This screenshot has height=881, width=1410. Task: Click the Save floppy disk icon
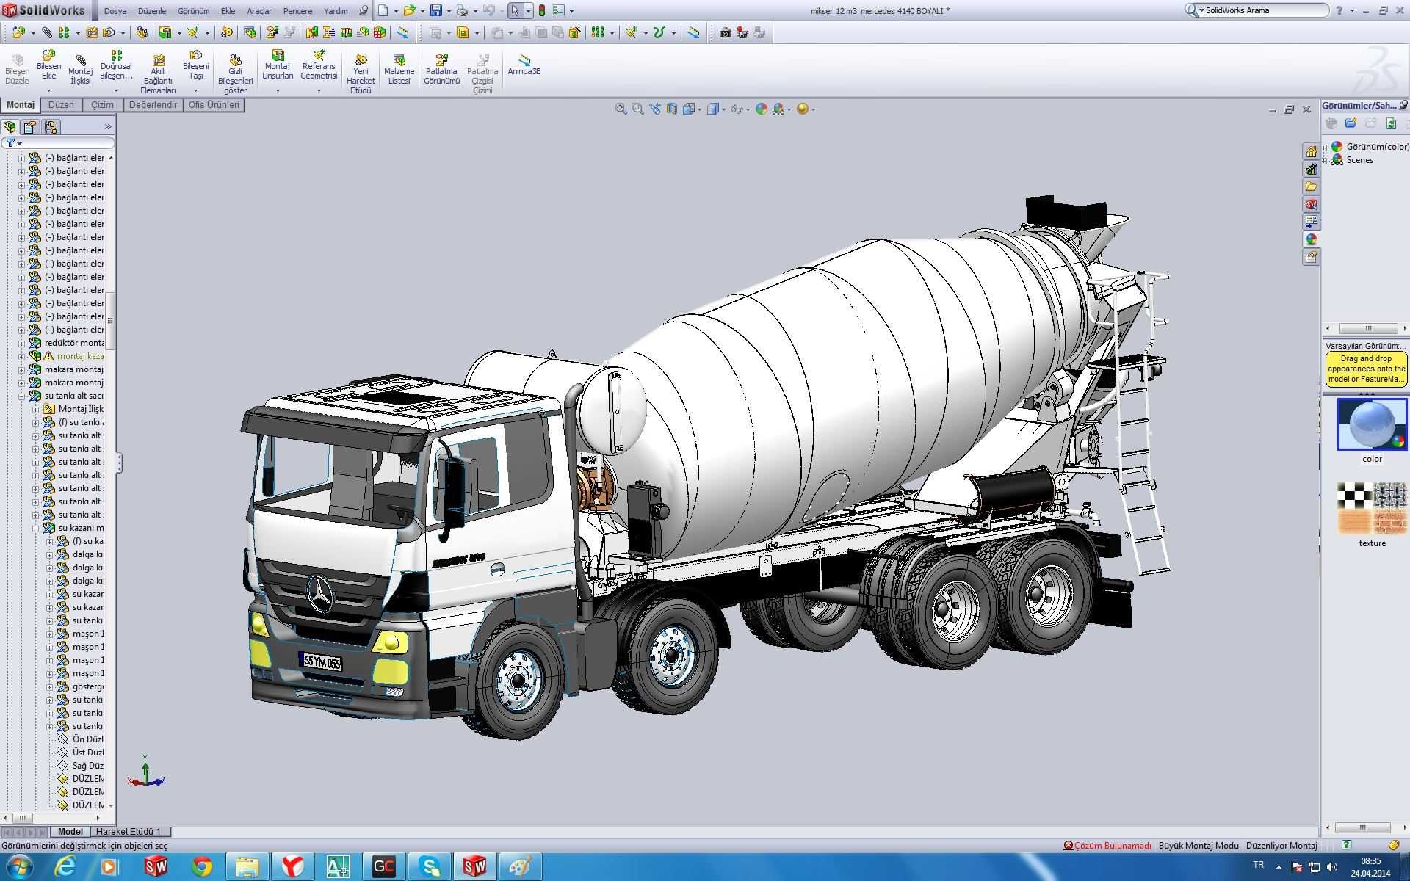pyautogui.click(x=435, y=10)
